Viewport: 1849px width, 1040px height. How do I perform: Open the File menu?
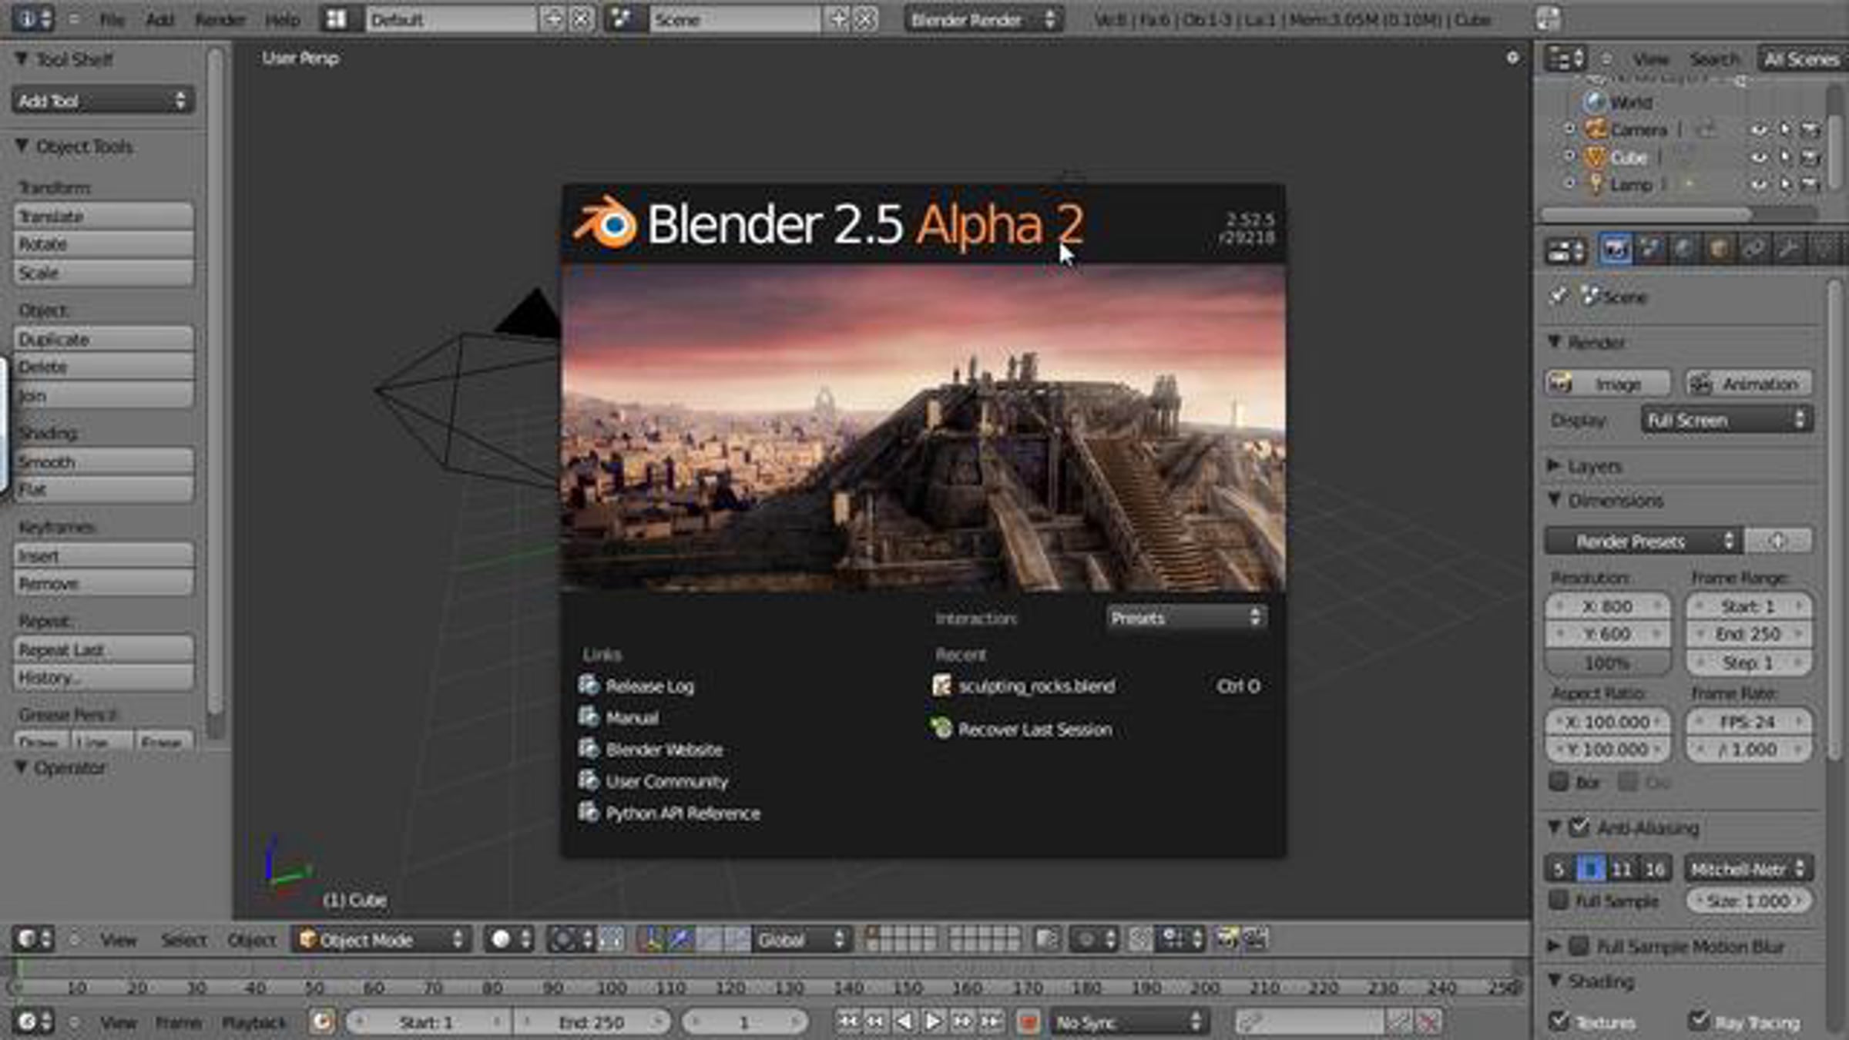click(112, 19)
